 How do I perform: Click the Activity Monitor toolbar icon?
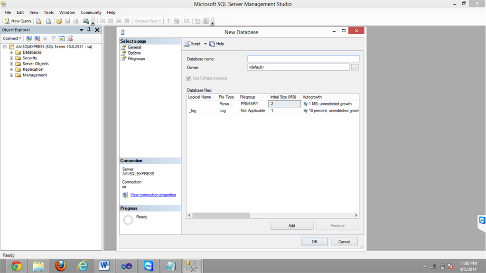[86, 21]
